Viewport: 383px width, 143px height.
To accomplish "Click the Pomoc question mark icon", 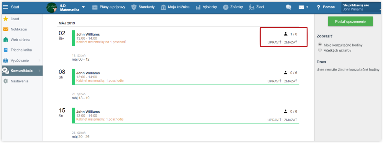I will (x=318, y=7).
